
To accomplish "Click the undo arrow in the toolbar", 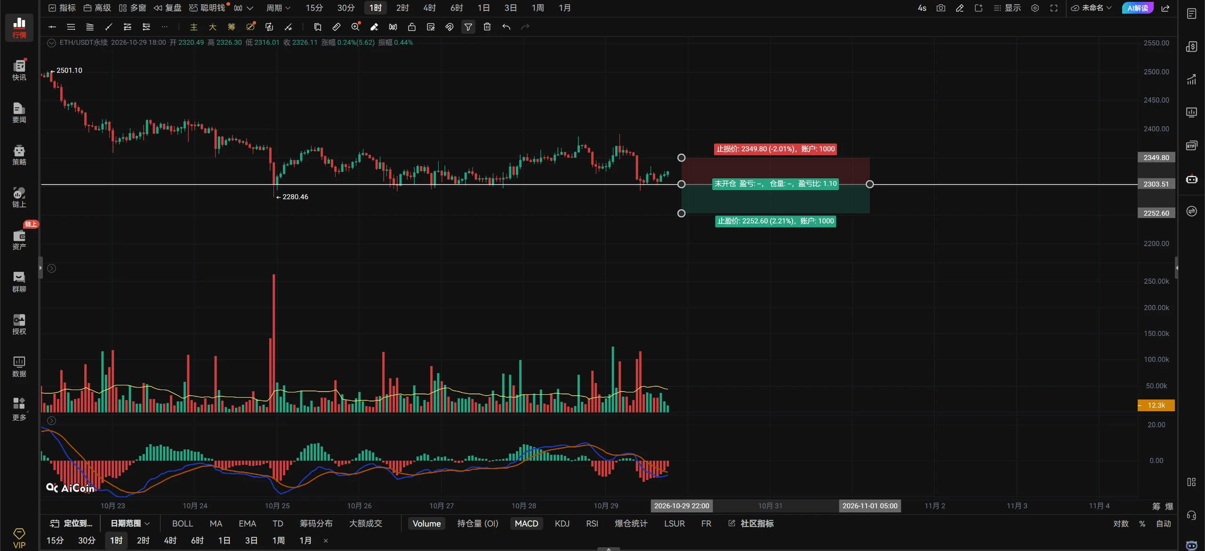I will coord(506,27).
